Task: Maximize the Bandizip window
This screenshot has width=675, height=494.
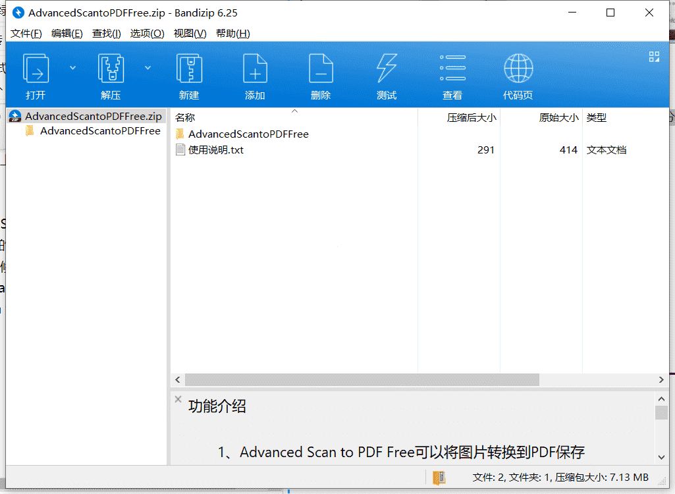Action: click(610, 13)
